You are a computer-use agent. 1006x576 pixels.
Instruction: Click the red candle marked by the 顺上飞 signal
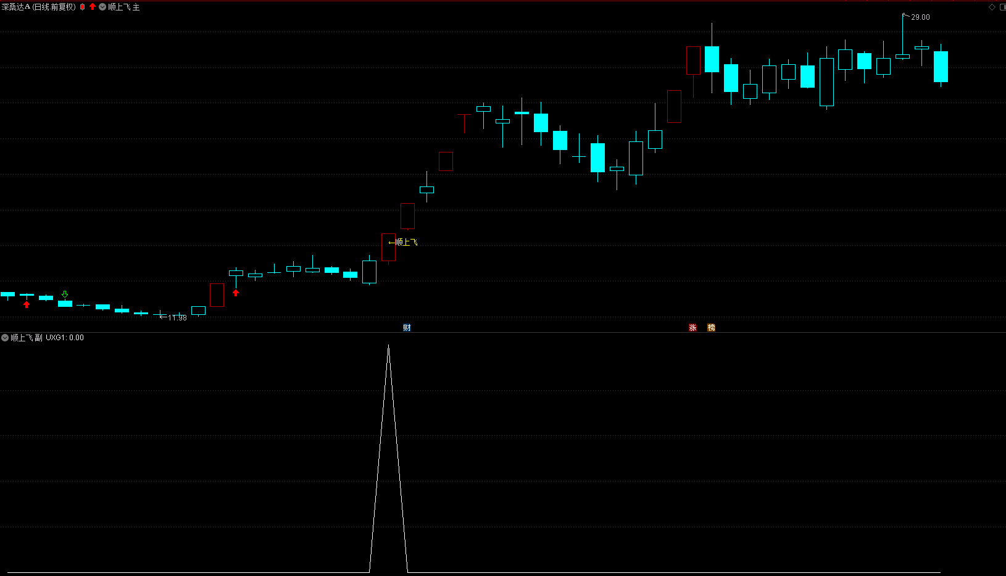(388, 247)
